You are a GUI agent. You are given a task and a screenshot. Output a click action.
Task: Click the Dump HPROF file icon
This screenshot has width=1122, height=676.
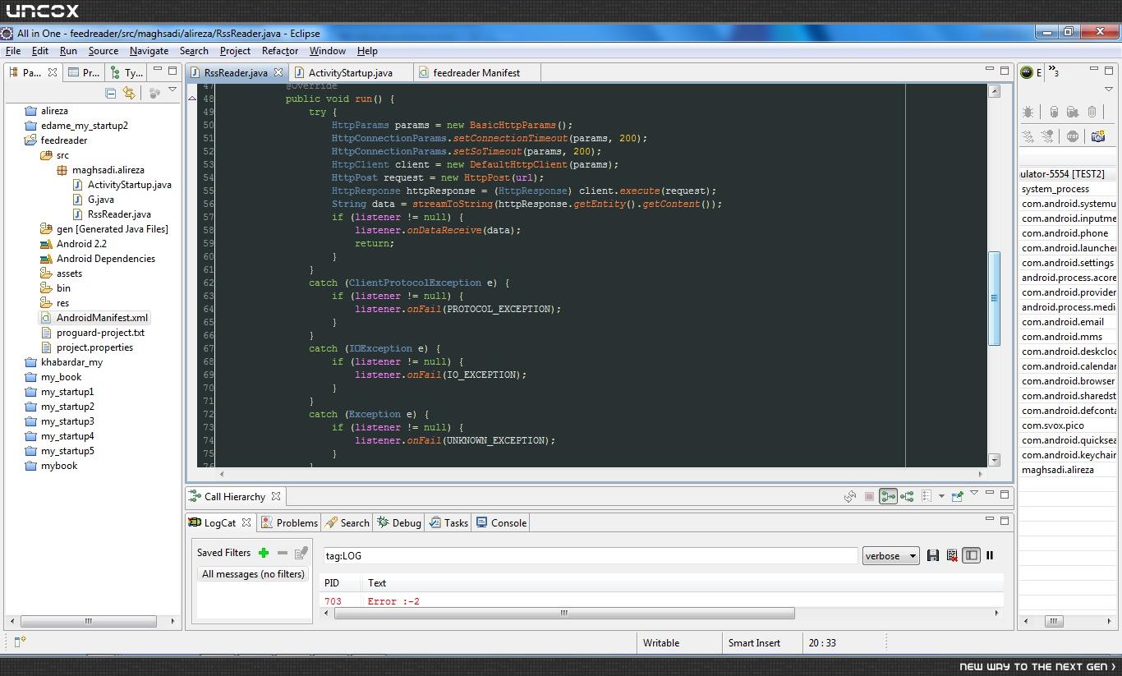coord(1073,112)
